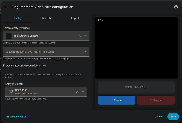The image size is (182, 123).
Task: Click the Hang up button
Action: point(156,100)
